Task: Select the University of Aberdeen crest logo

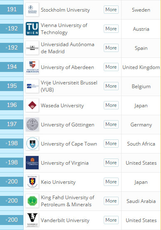Action: pos(32,67)
